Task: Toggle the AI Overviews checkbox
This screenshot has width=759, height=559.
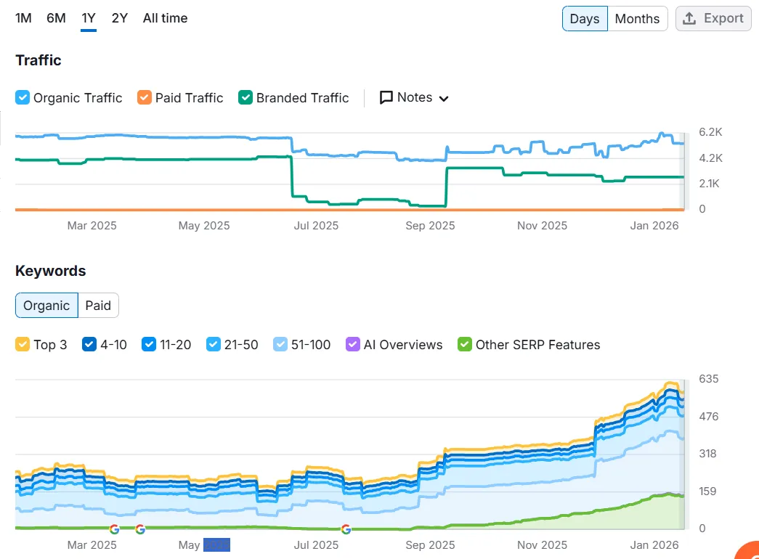Action: pyautogui.click(x=353, y=344)
